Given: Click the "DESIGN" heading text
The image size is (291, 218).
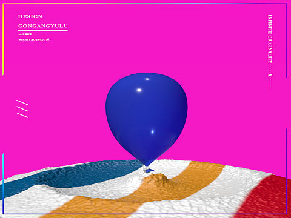Looking at the screenshot, I should pyautogui.click(x=30, y=16).
